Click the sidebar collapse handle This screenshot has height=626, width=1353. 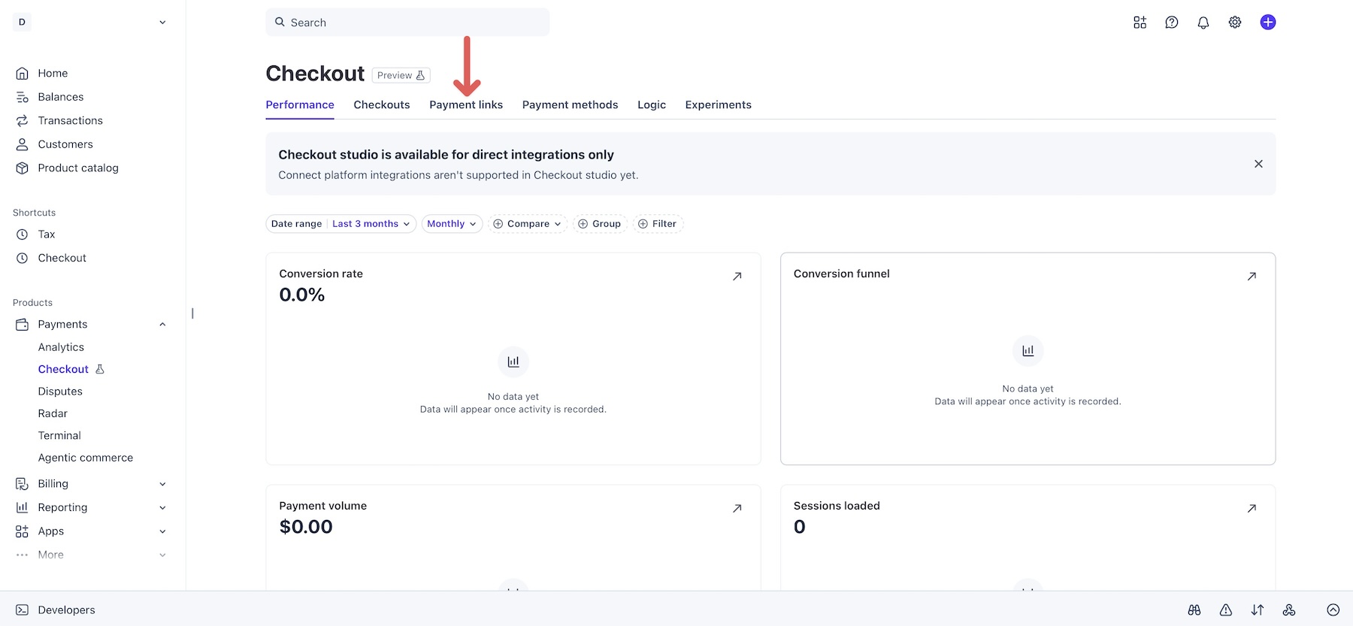point(192,313)
